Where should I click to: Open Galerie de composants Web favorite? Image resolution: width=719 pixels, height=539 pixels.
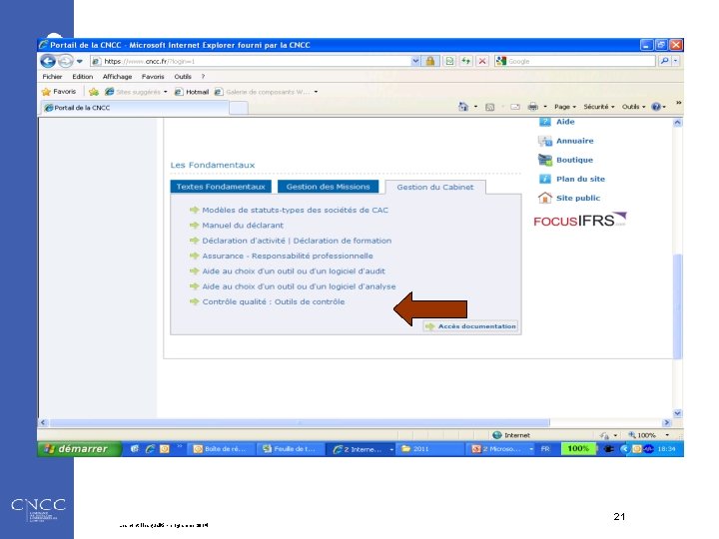click(266, 92)
